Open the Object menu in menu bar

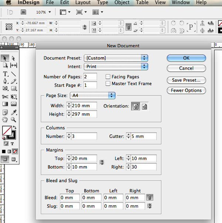pos(122,3)
